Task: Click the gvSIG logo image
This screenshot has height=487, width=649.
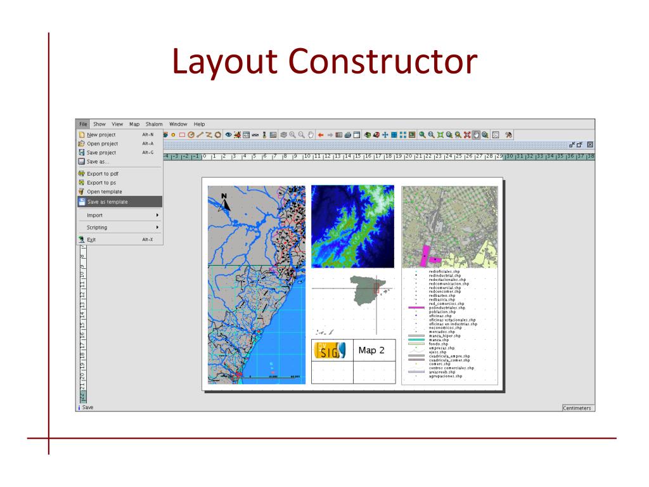Action: tap(330, 350)
